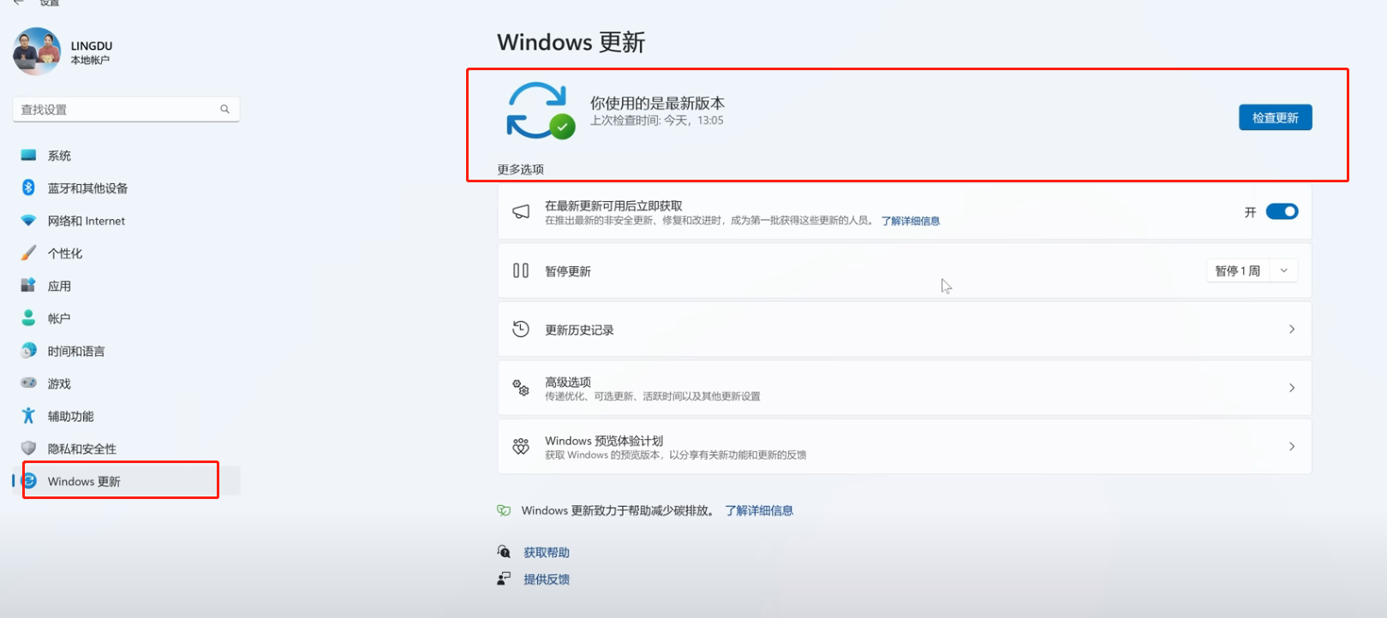Open 更新历史记录 via its chevron
The height and width of the screenshot is (618, 1387).
click(x=1292, y=330)
